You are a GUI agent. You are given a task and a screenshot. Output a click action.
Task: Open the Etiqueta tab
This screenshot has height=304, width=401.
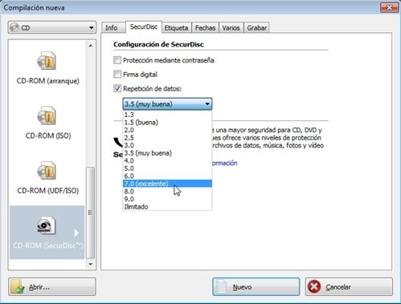pyautogui.click(x=176, y=28)
